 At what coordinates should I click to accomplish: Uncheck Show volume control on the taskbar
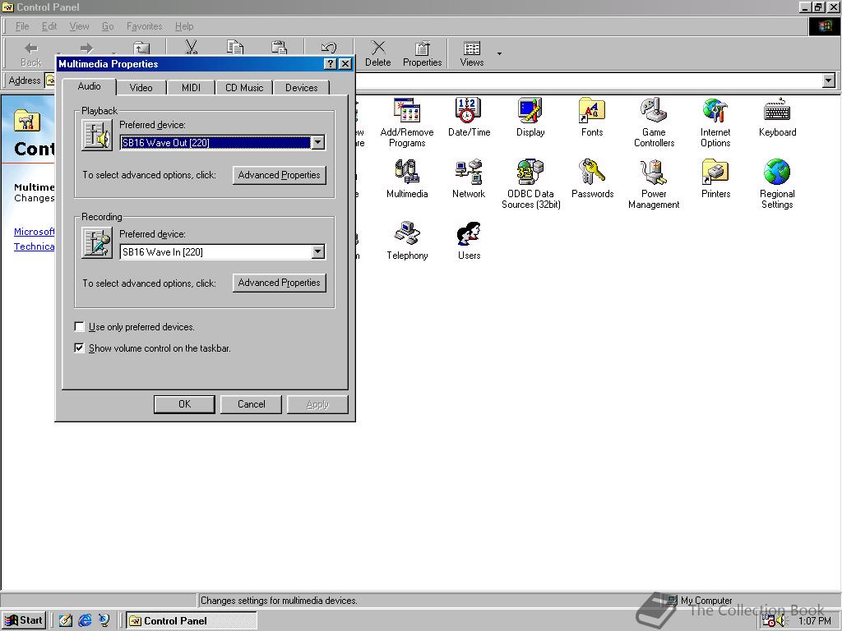80,348
